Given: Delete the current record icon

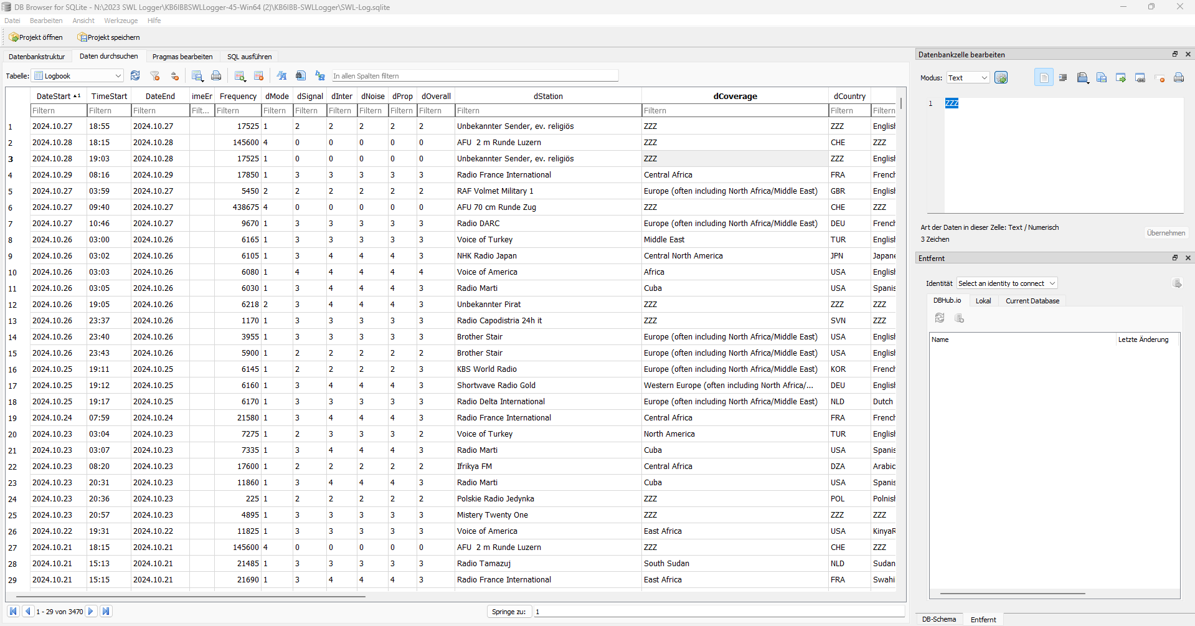Looking at the screenshot, I should 259,76.
